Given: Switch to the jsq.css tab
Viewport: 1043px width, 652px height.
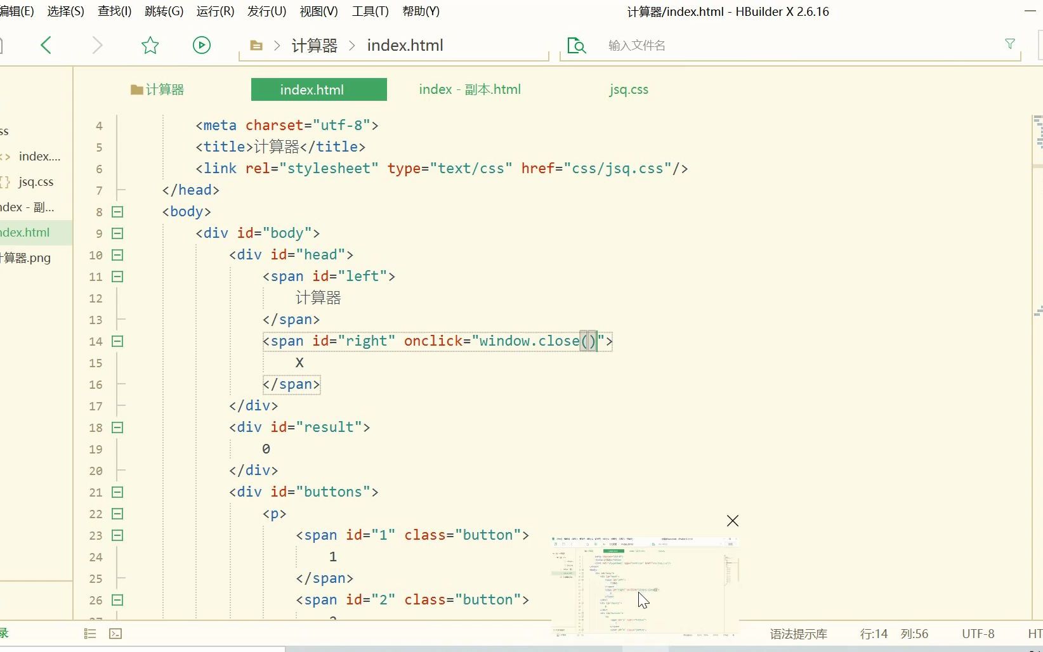Looking at the screenshot, I should [x=628, y=89].
